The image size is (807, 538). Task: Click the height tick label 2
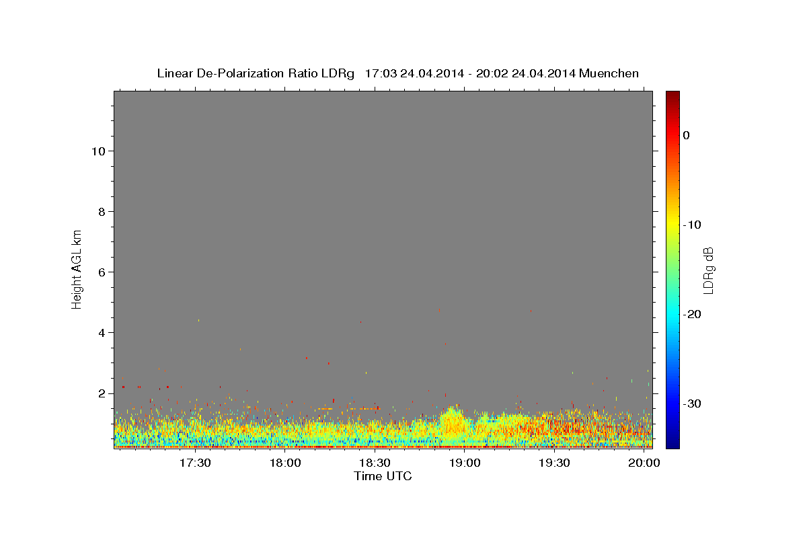tap(103, 393)
